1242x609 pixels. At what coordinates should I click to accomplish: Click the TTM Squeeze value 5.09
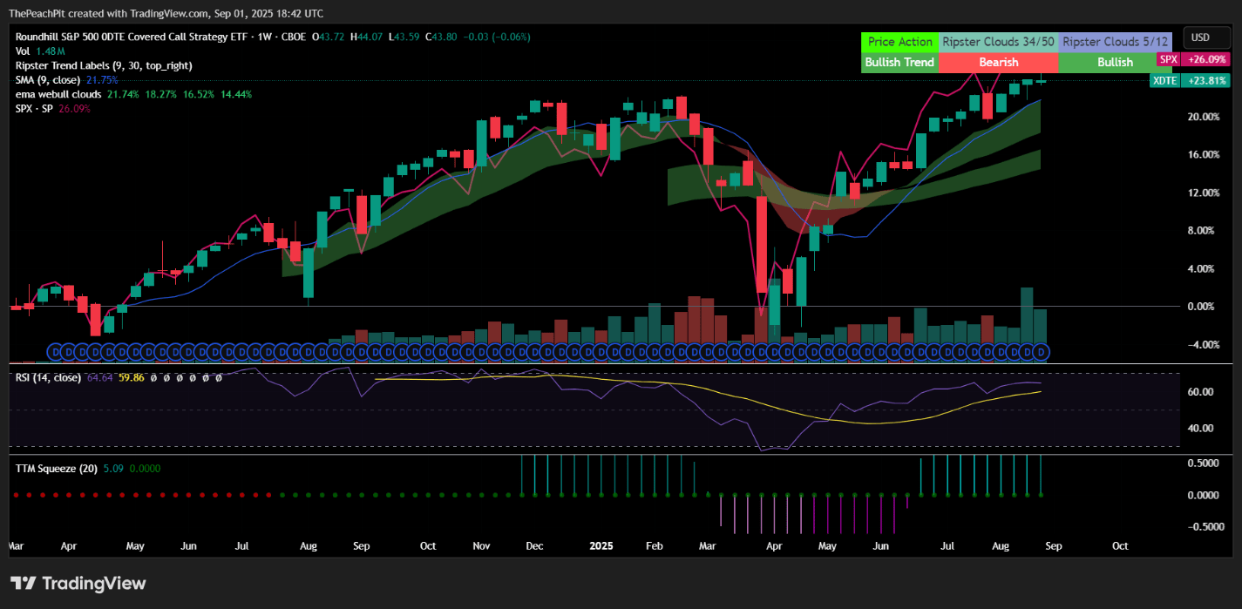click(x=113, y=468)
